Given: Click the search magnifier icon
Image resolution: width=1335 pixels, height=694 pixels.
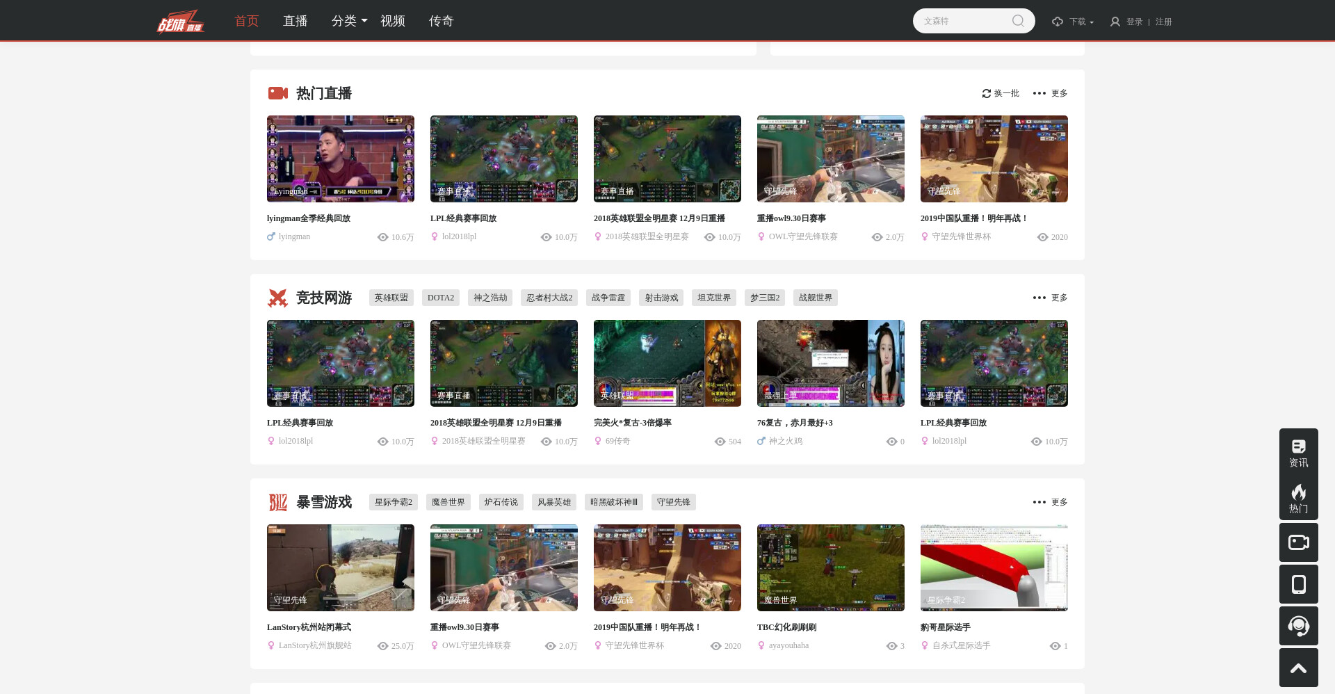Looking at the screenshot, I should 1018,21.
